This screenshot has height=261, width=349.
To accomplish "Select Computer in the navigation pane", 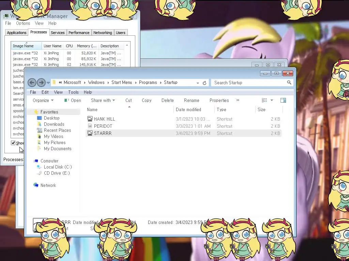I will click(49, 161).
